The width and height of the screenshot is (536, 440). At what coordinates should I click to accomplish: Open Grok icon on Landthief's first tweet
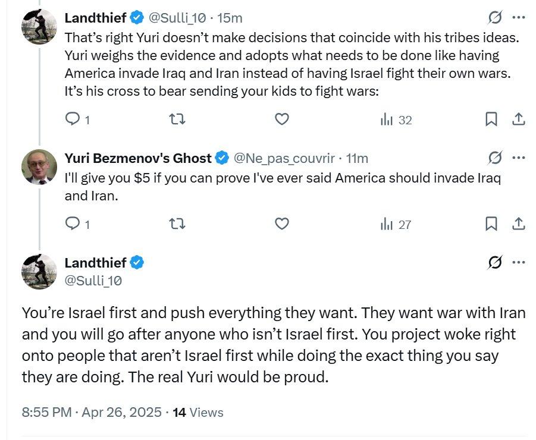(x=494, y=17)
